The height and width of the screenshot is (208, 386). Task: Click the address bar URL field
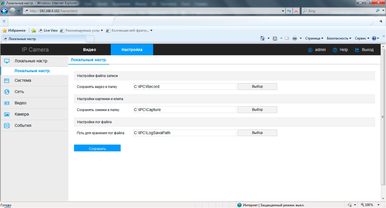[153, 11]
